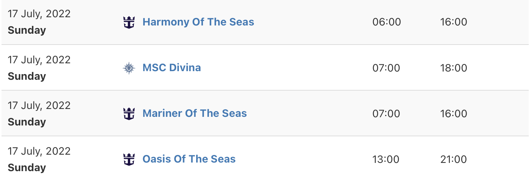This screenshot has width=531, height=179.
Task: Open the Oasis Of The Seas ship link
Action: (189, 159)
